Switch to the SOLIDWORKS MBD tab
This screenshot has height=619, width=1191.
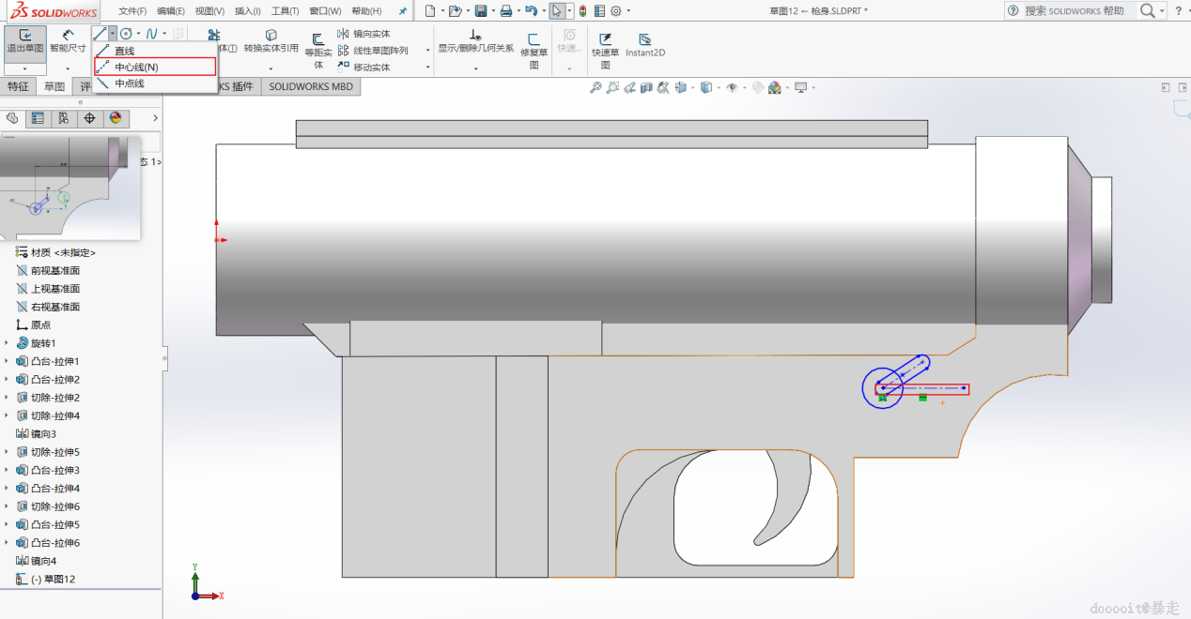click(x=311, y=86)
